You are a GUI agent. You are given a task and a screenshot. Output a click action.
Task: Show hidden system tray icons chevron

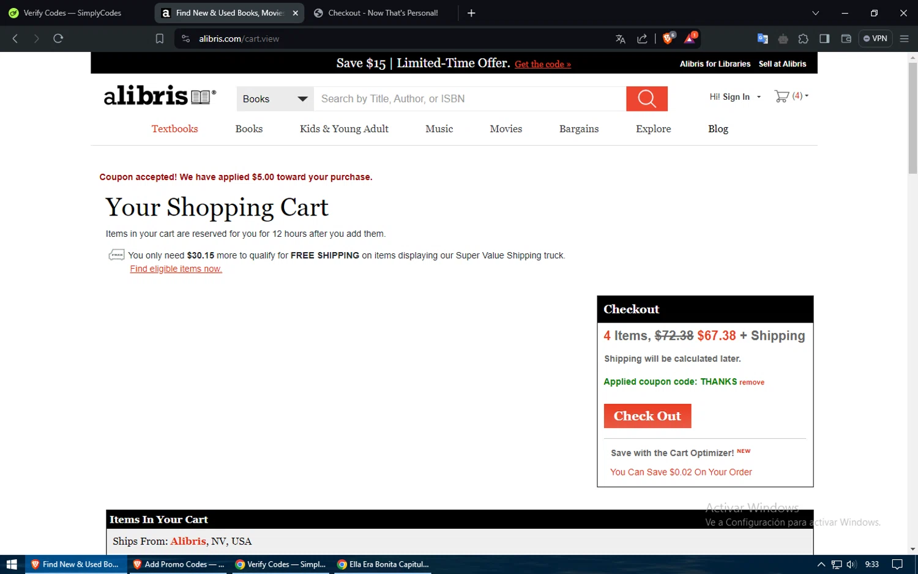(821, 564)
